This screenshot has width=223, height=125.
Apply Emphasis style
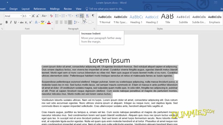point(215,19)
